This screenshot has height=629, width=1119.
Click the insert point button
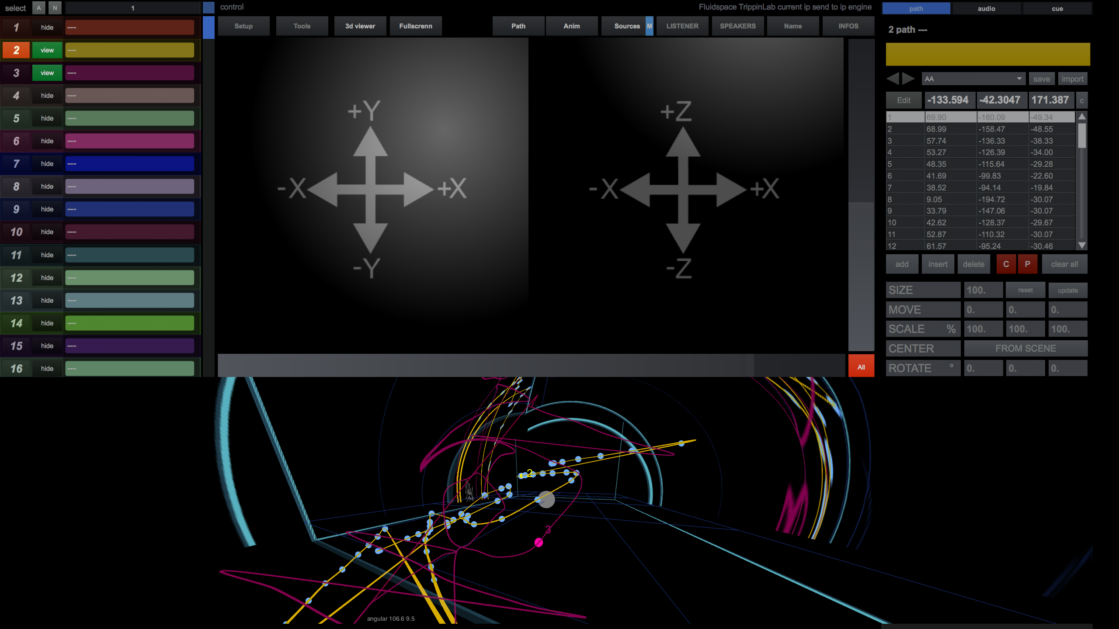tap(938, 264)
